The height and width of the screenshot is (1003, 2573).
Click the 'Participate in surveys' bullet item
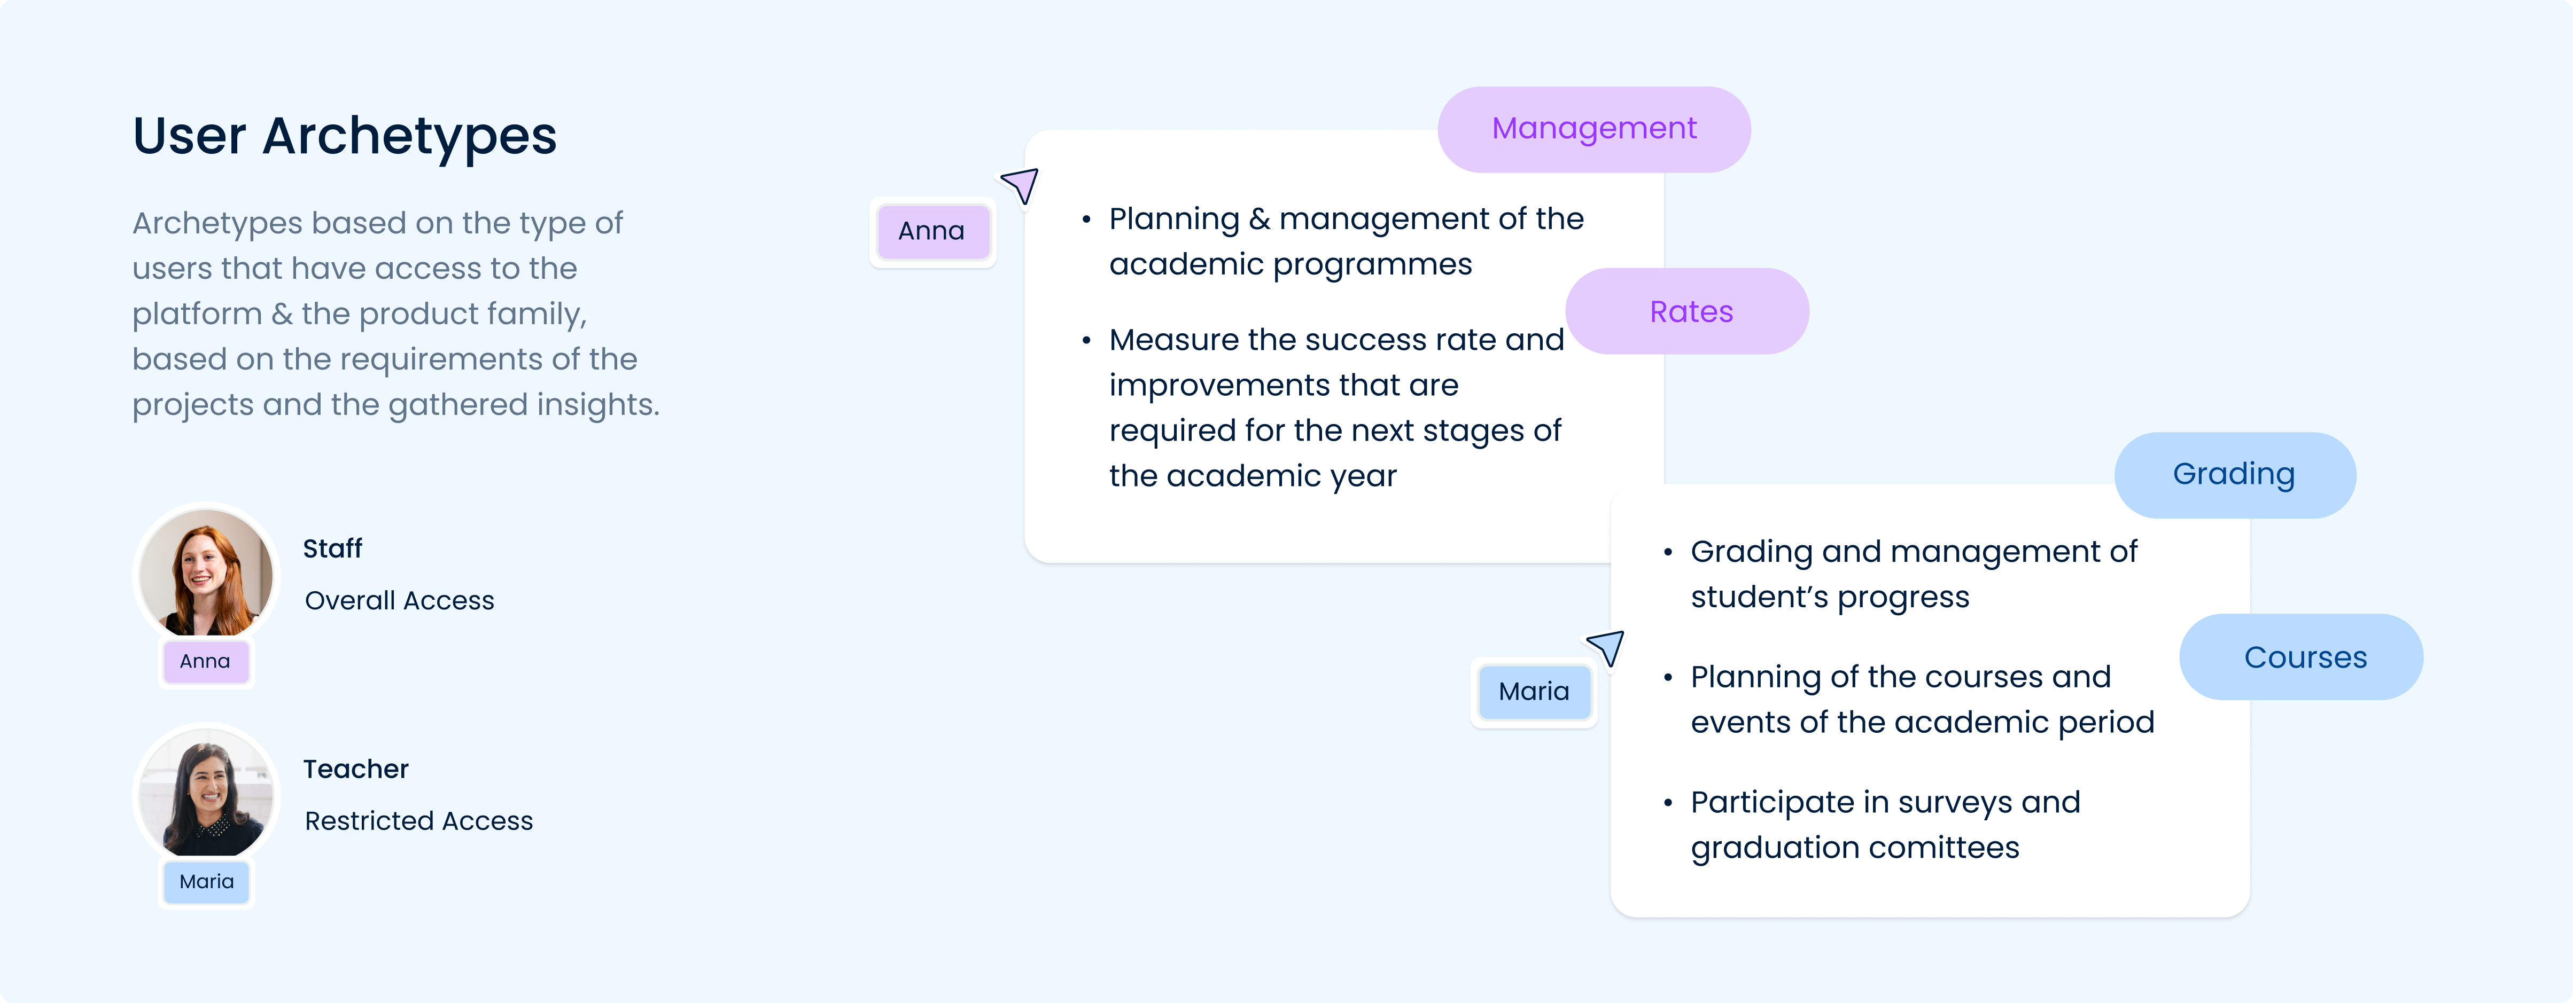point(1884,825)
